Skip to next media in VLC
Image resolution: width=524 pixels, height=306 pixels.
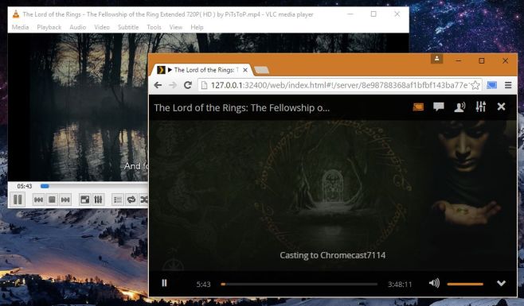[65, 199]
